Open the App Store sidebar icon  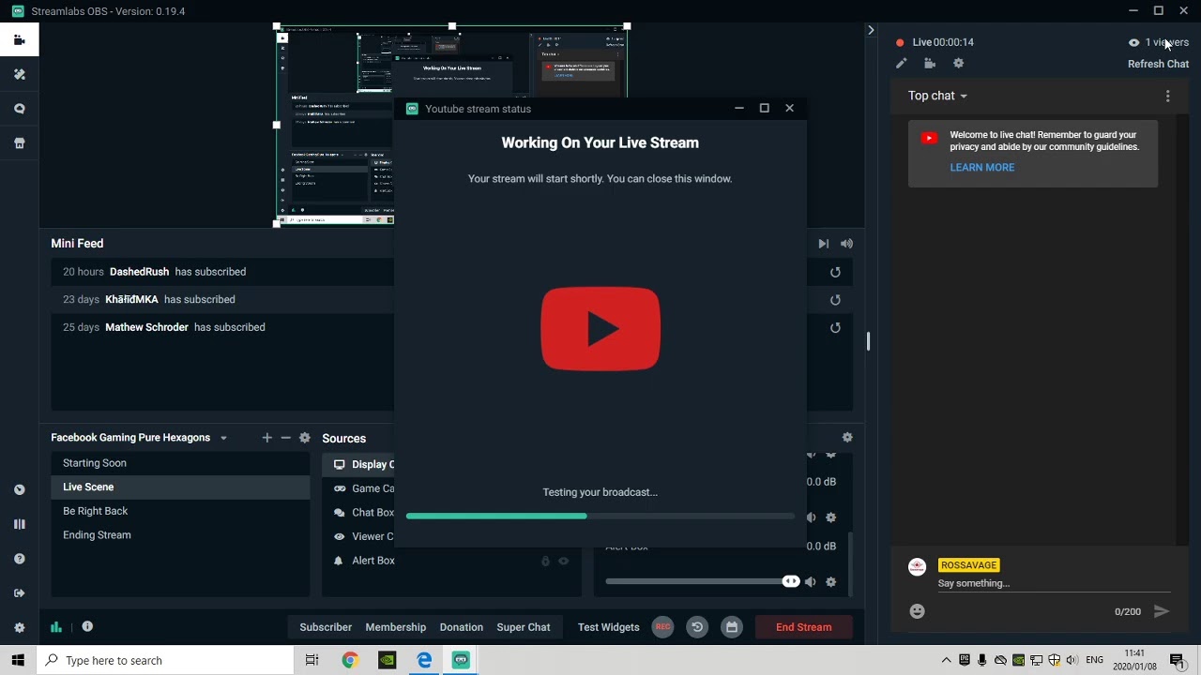tap(19, 143)
